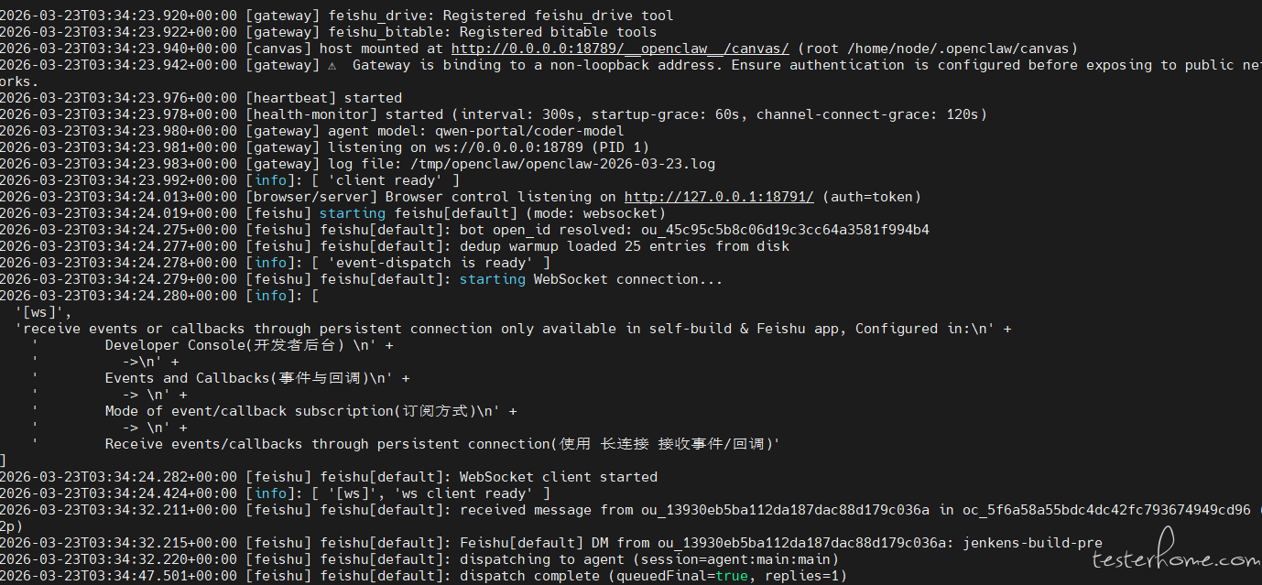The image size is (1262, 585).
Task: Open the http://127.0.0.1:18791/ browser control link
Action: click(719, 197)
